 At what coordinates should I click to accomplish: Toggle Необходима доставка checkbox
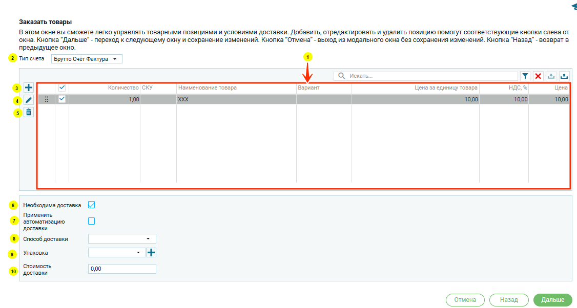click(92, 205)
